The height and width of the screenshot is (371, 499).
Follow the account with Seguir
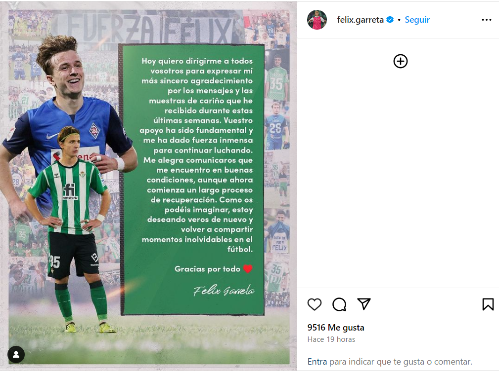click(417, 20)
